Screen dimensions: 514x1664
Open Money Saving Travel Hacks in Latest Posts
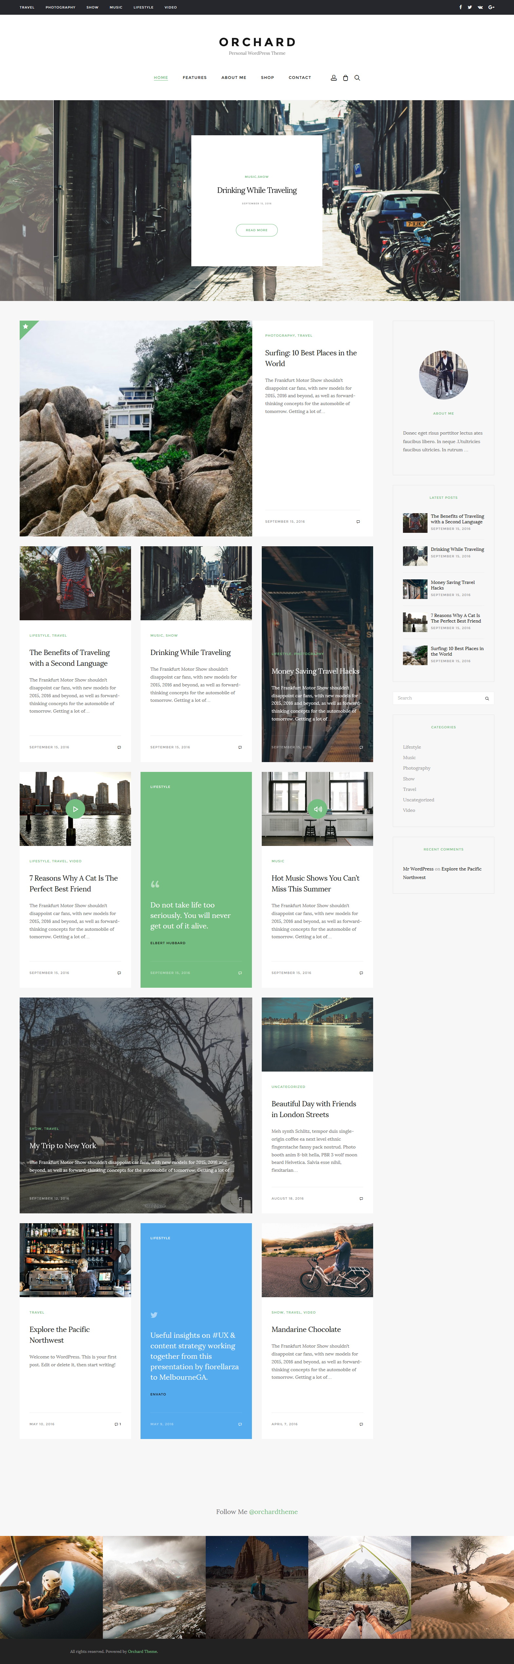(453, 585)
